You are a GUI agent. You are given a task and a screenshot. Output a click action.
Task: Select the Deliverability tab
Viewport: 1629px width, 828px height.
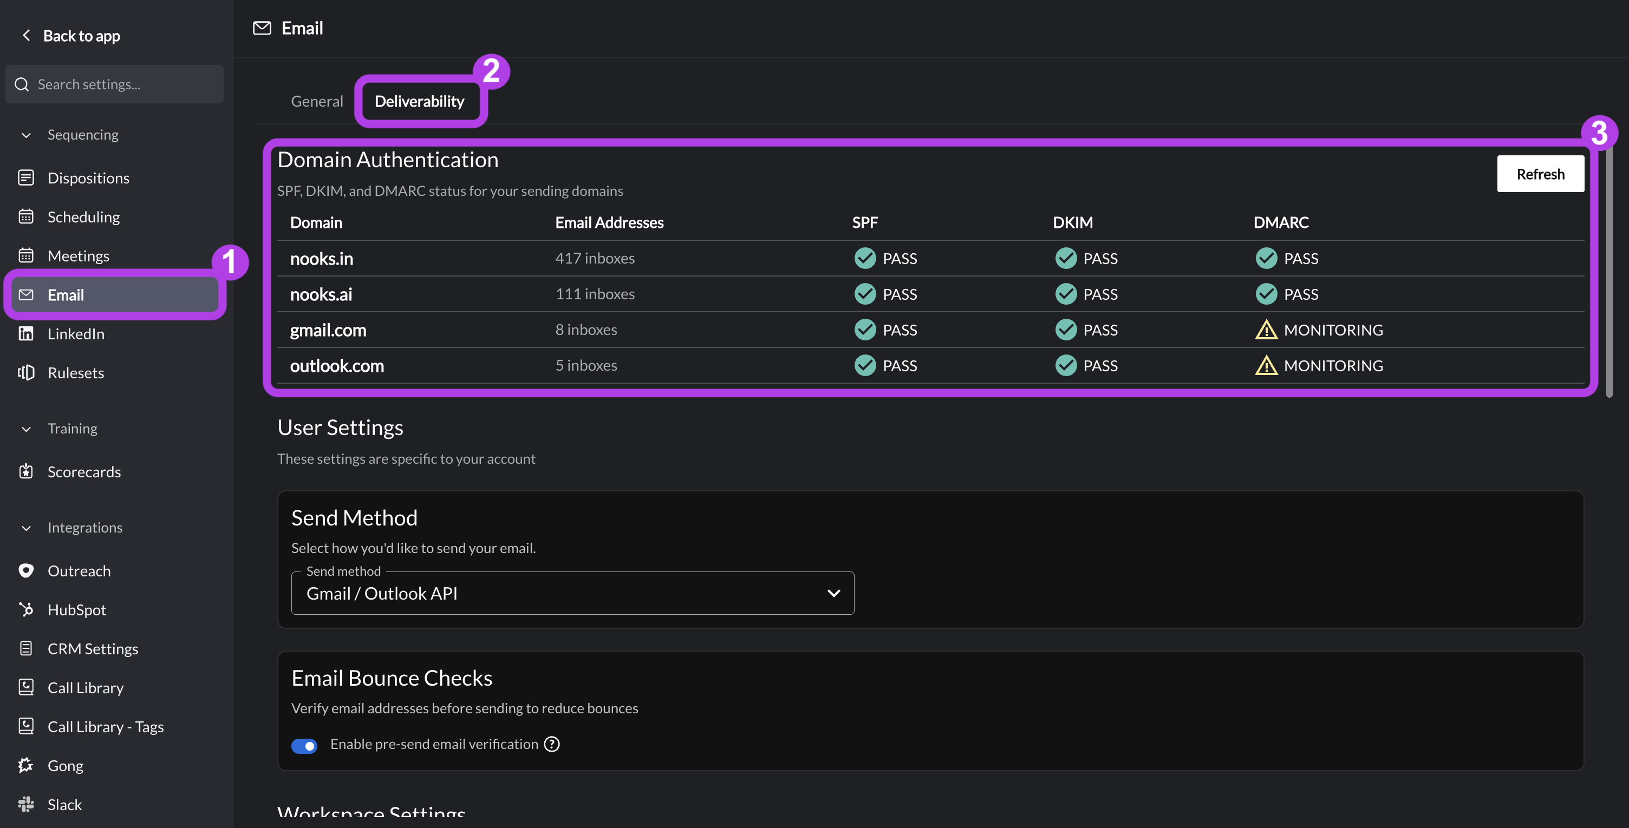point(419,101)
